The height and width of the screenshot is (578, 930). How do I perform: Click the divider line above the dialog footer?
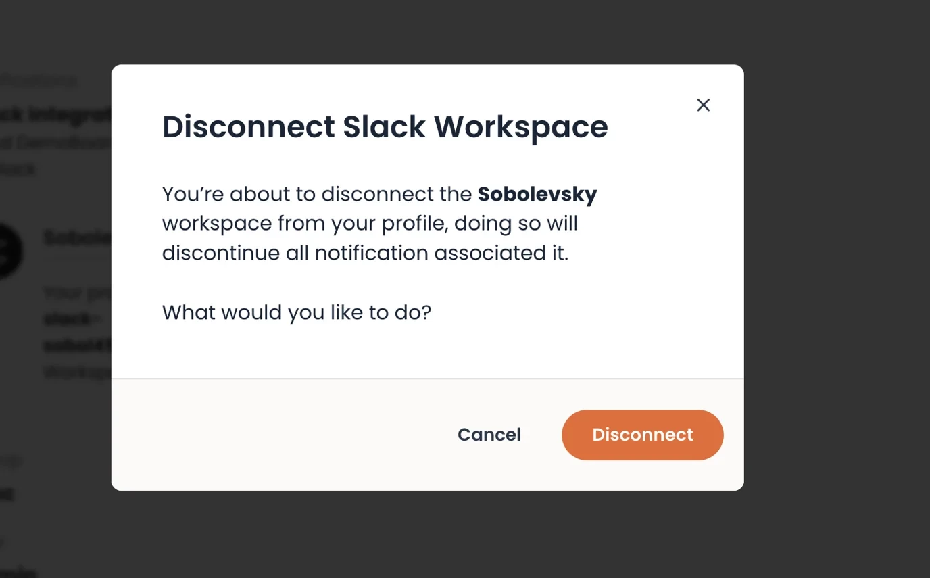(427, 379)
